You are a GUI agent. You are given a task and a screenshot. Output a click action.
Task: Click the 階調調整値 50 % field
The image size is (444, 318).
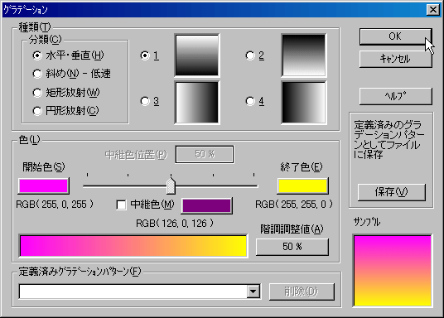(292, 247)
